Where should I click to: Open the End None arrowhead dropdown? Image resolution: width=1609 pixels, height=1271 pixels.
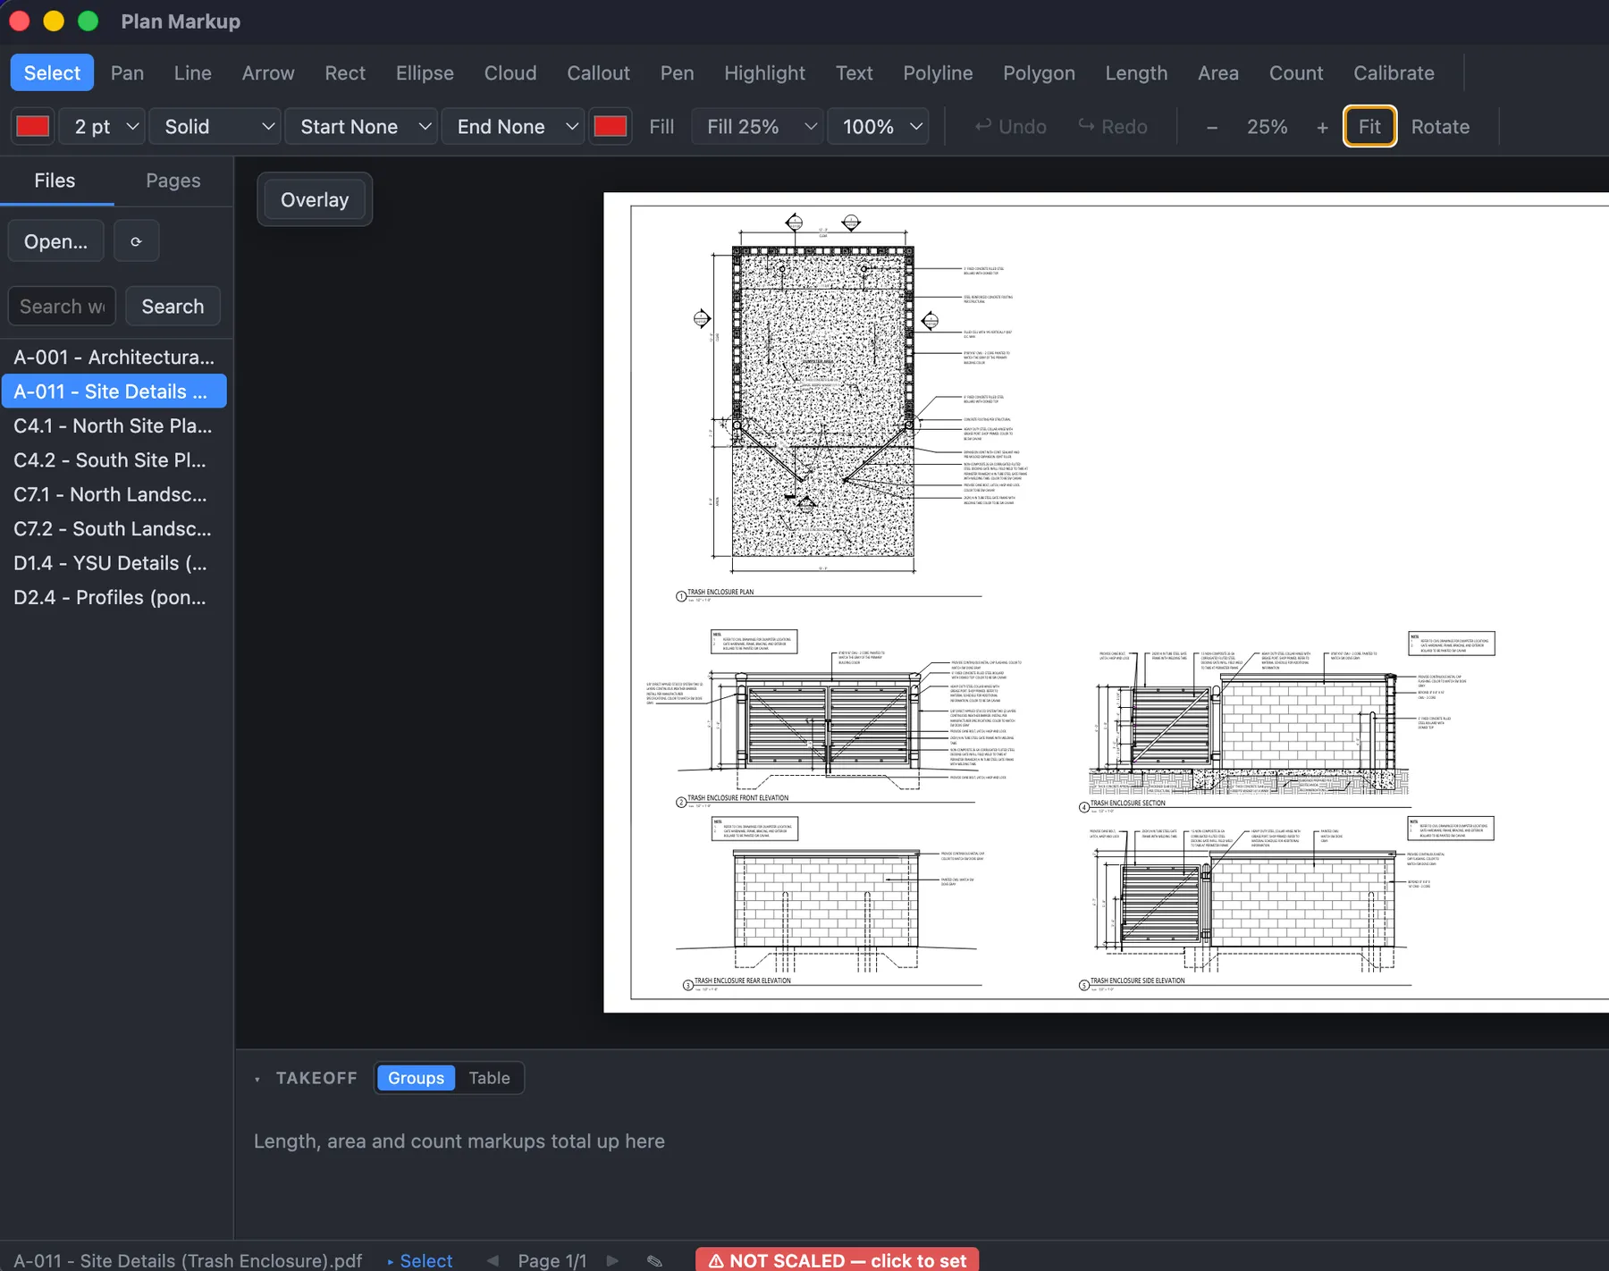[x=513, y=127]
